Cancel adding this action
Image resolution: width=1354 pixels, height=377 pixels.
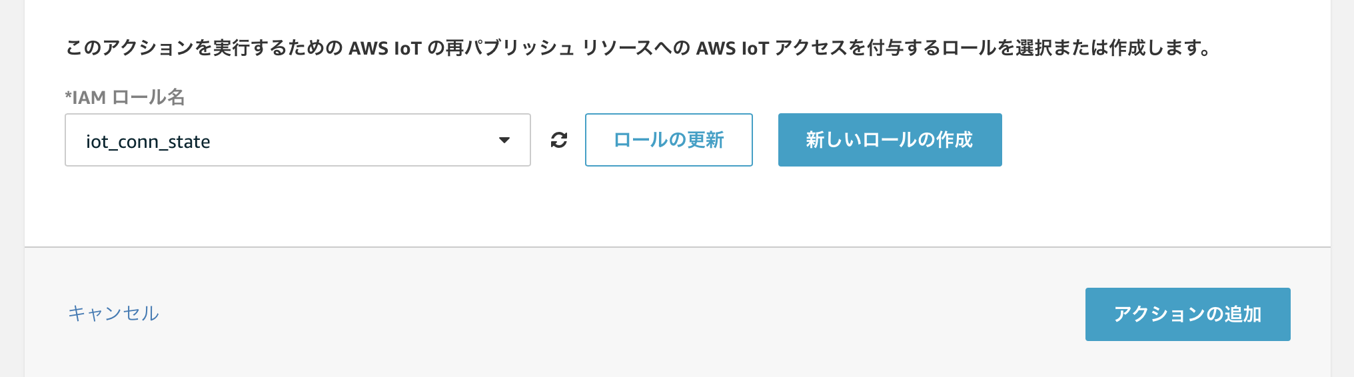pyautogui.click(x=113, y=313)
